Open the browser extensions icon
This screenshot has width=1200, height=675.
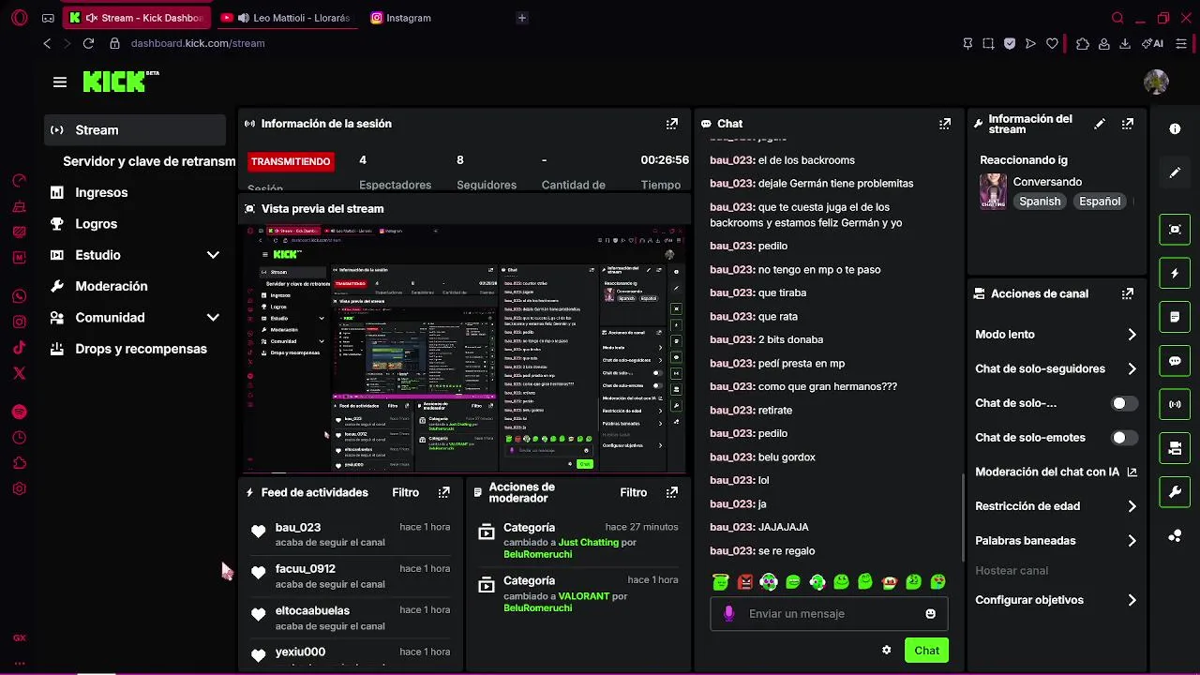pyautogui.click(x=1083, y=43)
